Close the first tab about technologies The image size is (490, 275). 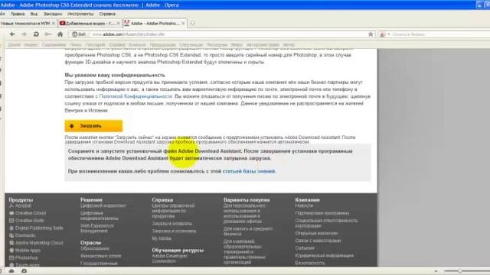[53, 24]
